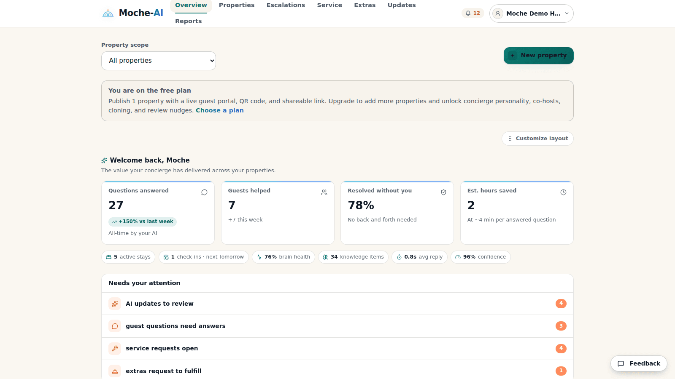Open the 34 knowledge items chip
This screenshot has width=675, height=379.
click(x=354, y=257)
